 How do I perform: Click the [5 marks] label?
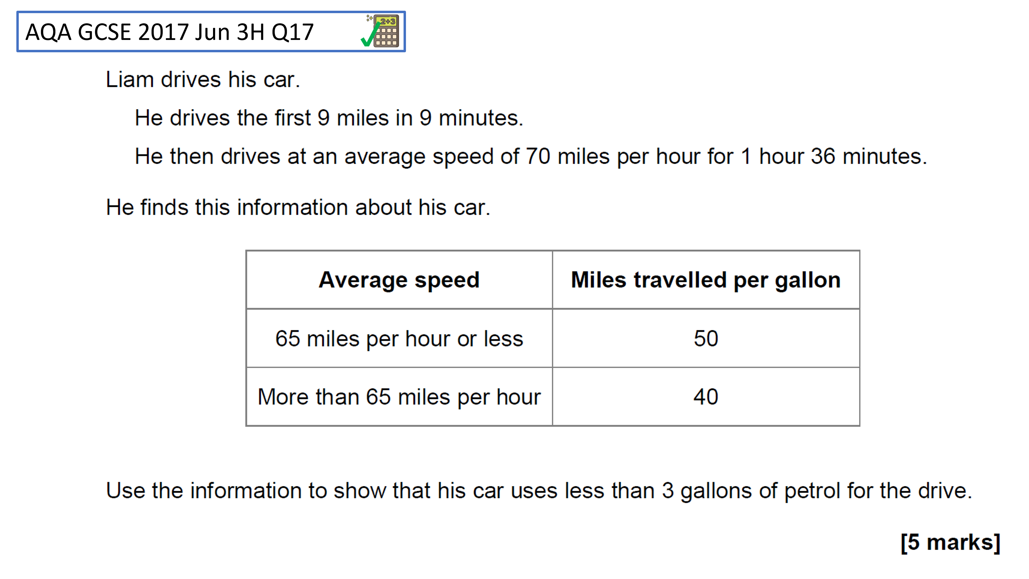[x=950, y=542]
